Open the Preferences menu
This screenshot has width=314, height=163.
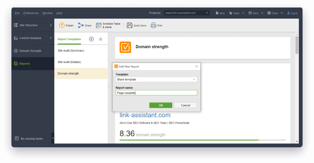click(31, 13)
